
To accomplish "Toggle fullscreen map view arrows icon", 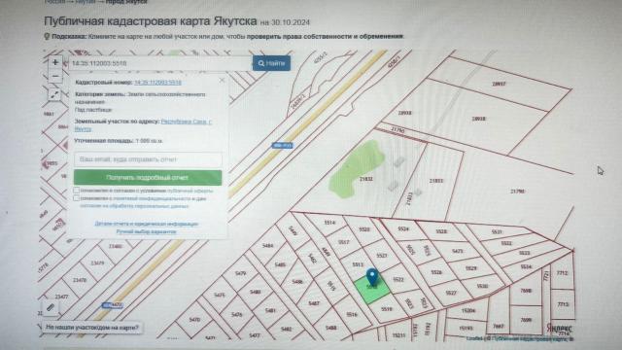I will (x=54, y=94).
